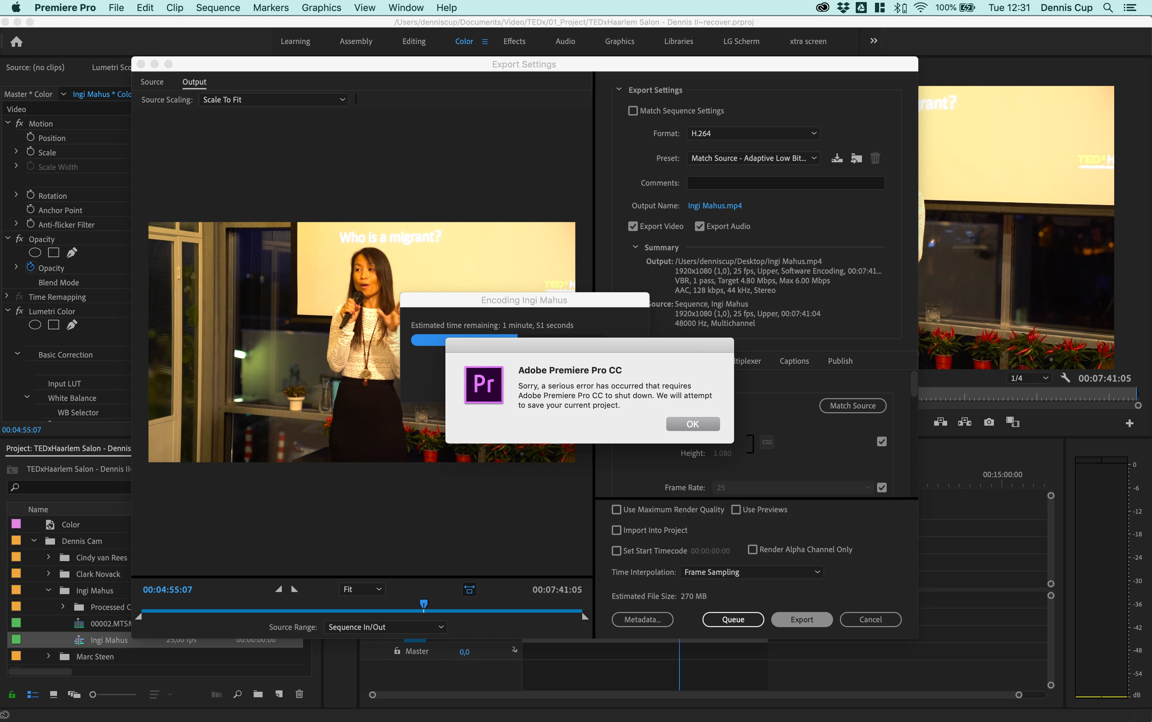This screenshot has height=722, width=1152.
Task: Click the Home icon in workspace bar
Action: [x=17, y=42]
